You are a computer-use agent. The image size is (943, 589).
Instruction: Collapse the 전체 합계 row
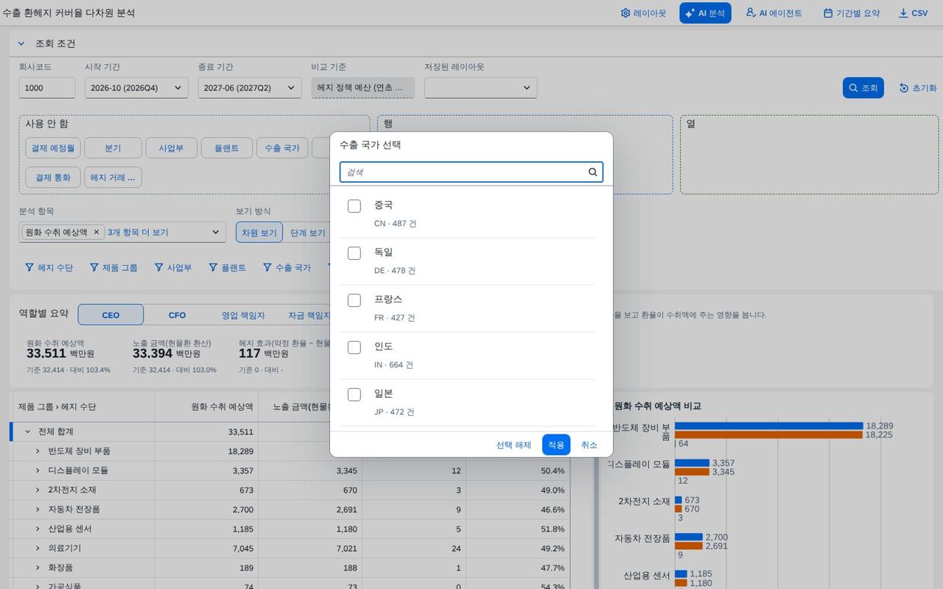[28, 431]
